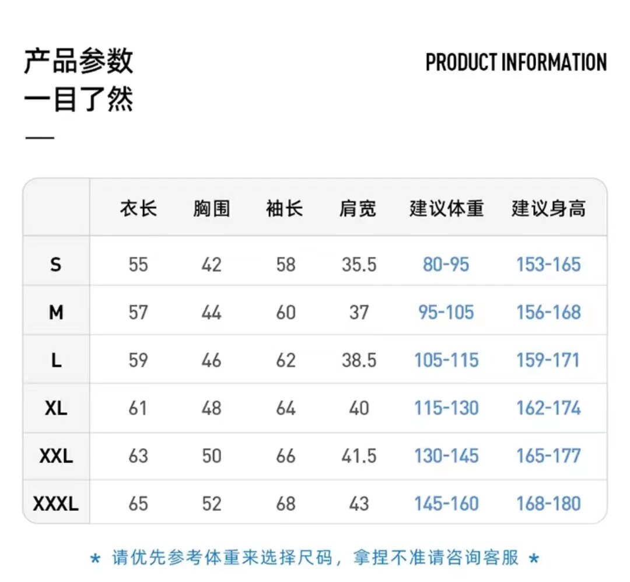The width and height of the screenshot is (630, 582).
Task: Click shoulder width 37 cell
Action: [x=359, y=313]
